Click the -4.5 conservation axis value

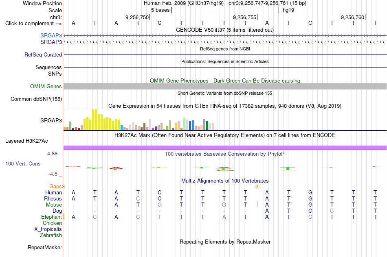[53, 174]
